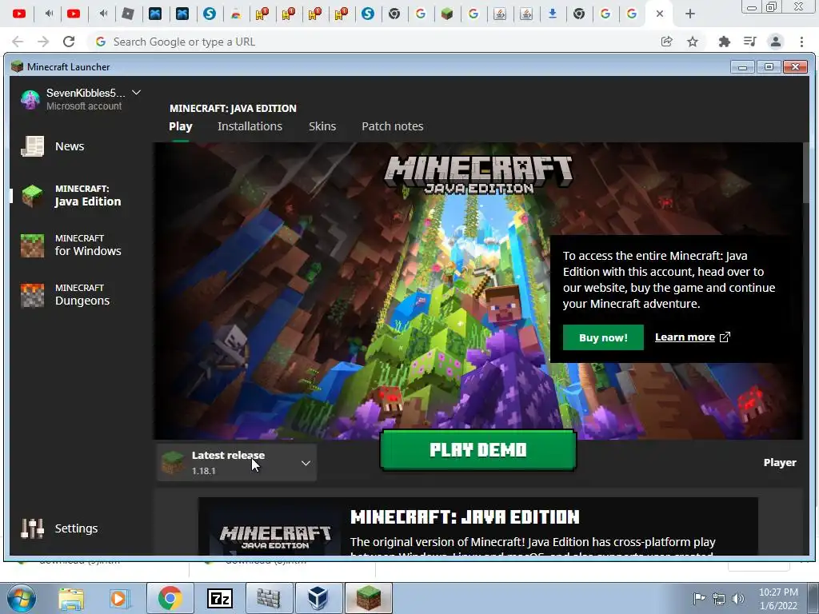The width and height of the screenshot is (819, 614).
Task: Open the News section in launcher sidebar
Action: click(52, 146)
